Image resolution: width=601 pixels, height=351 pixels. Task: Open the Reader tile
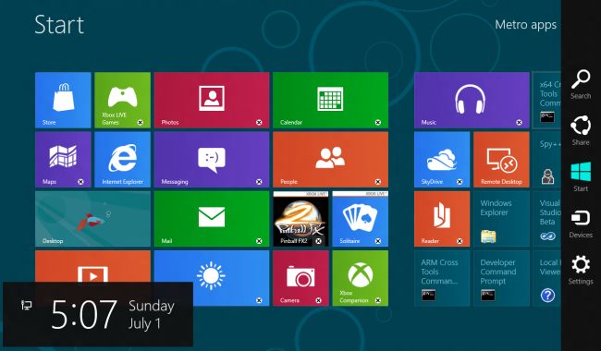(442, 219)
